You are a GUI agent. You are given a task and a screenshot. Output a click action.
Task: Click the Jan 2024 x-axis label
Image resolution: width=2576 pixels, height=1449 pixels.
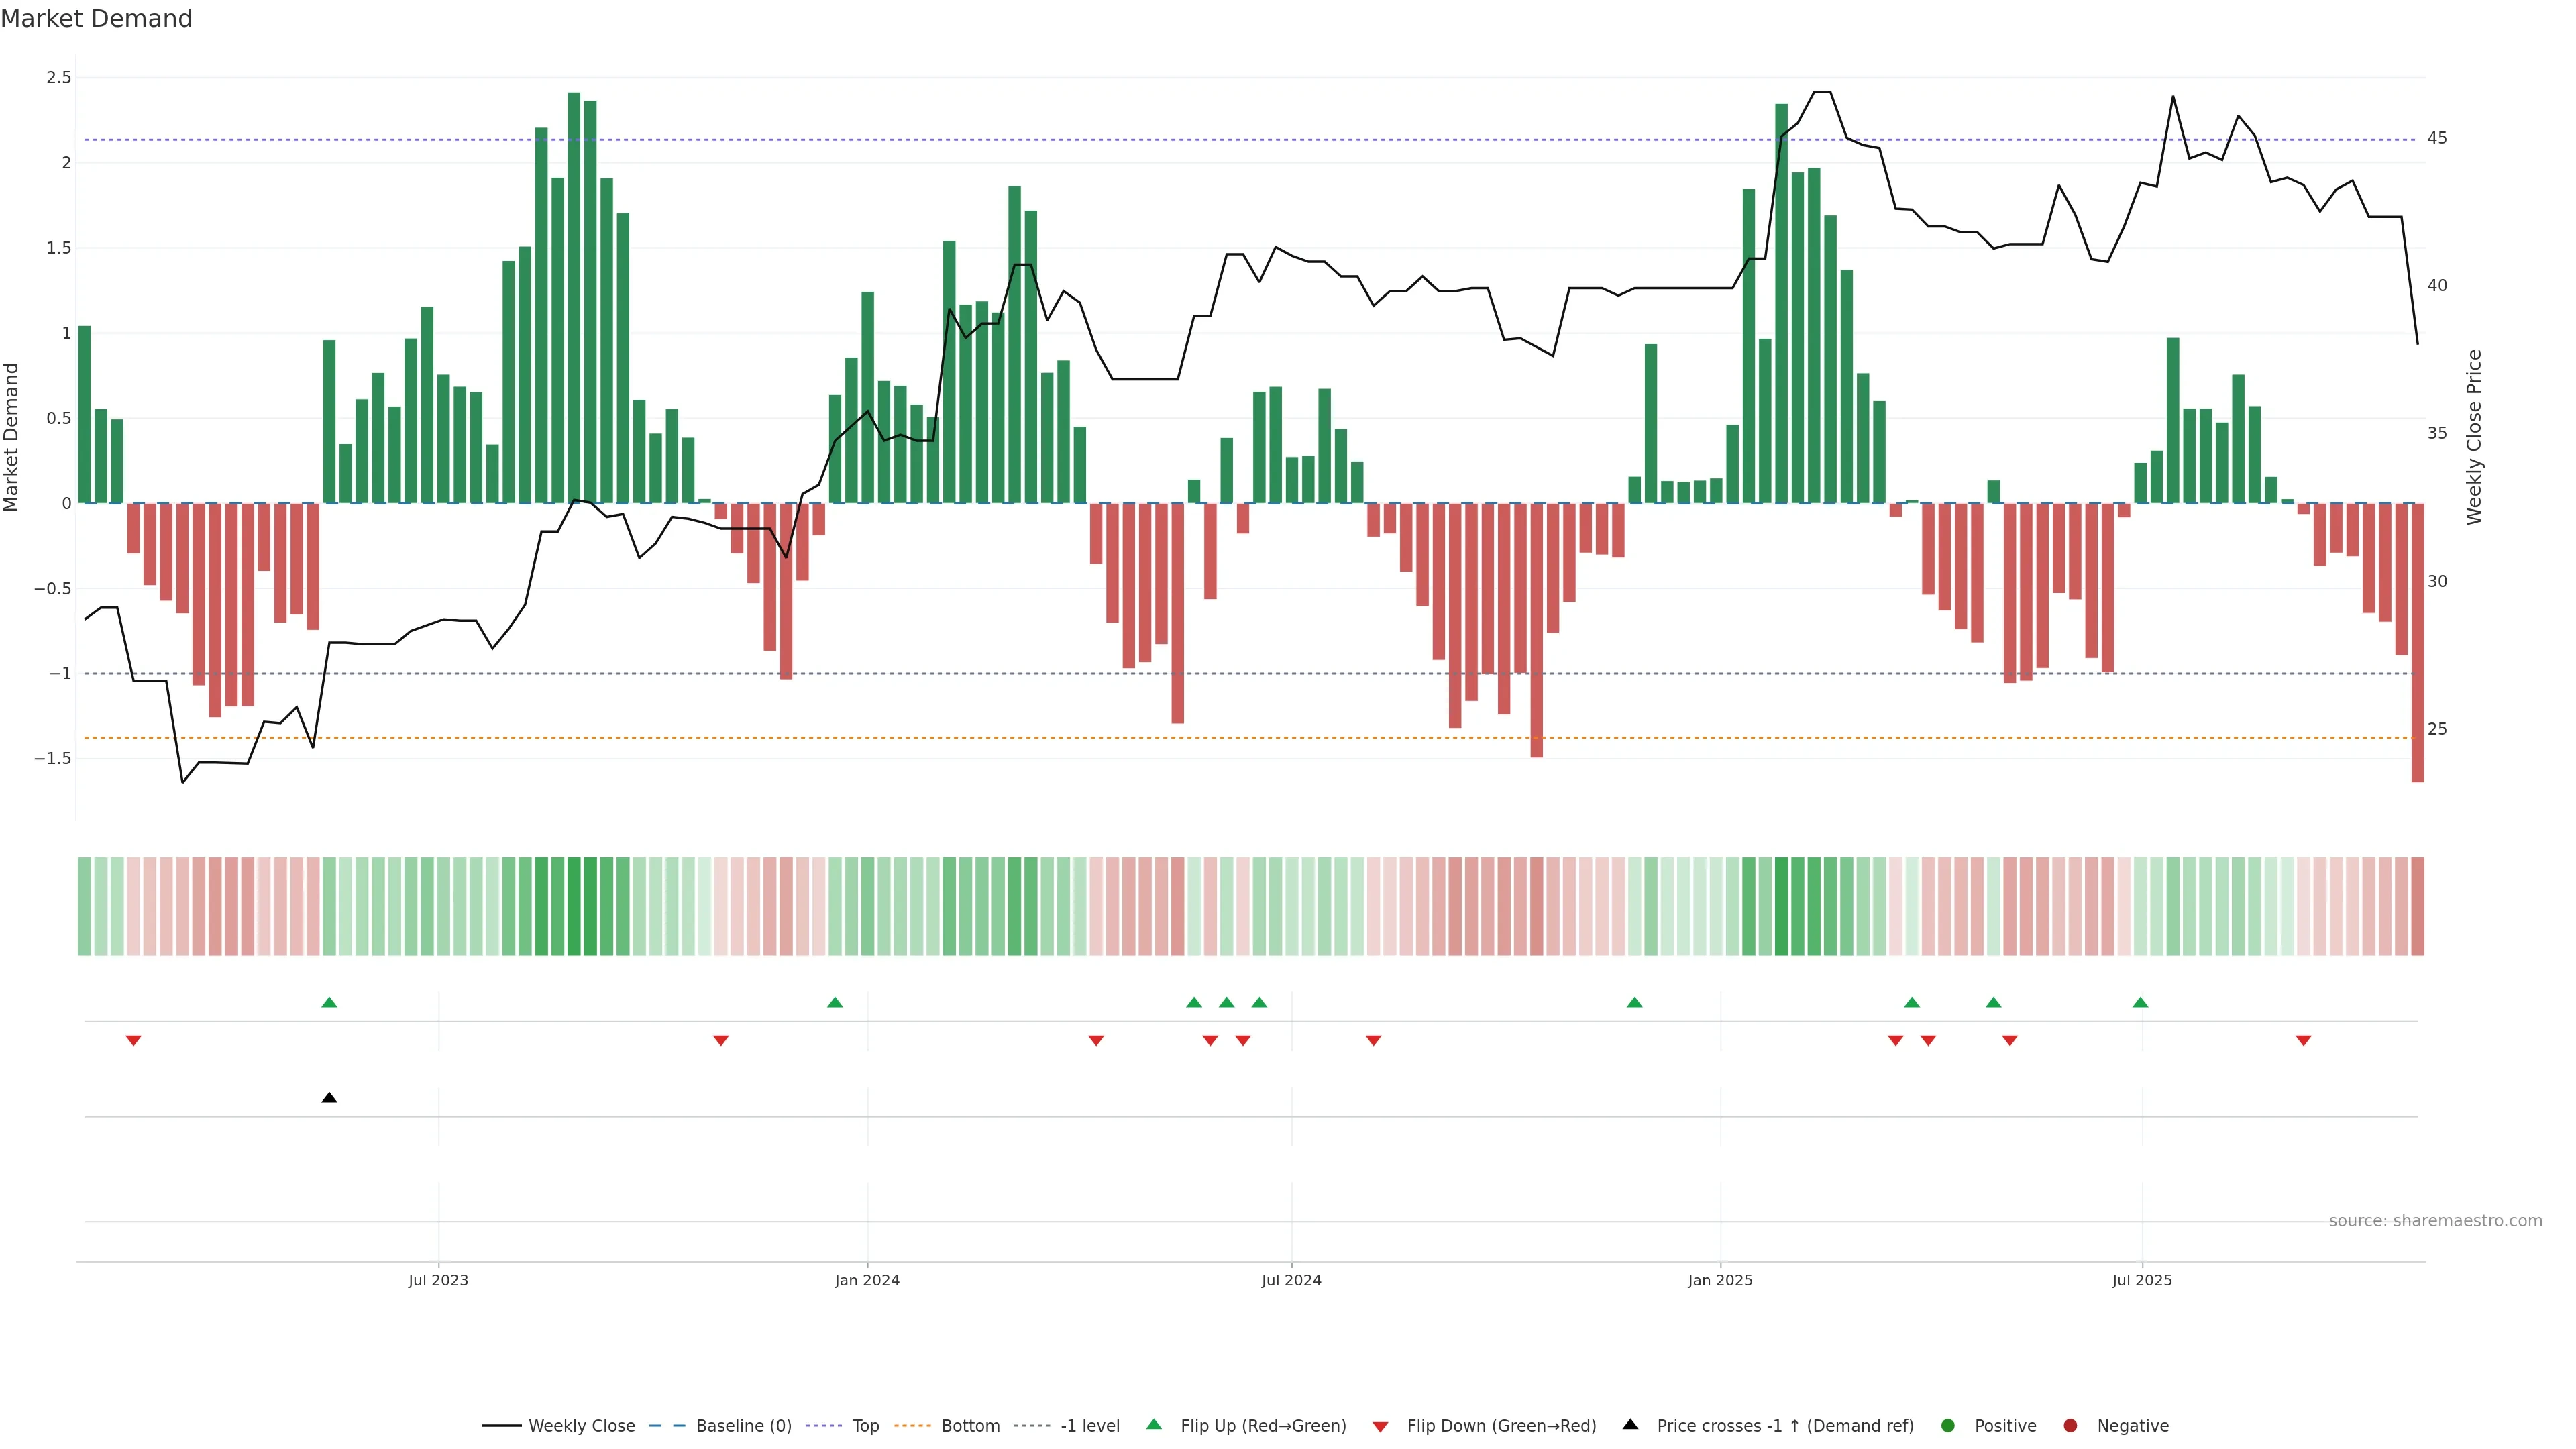pos(867,1280)
